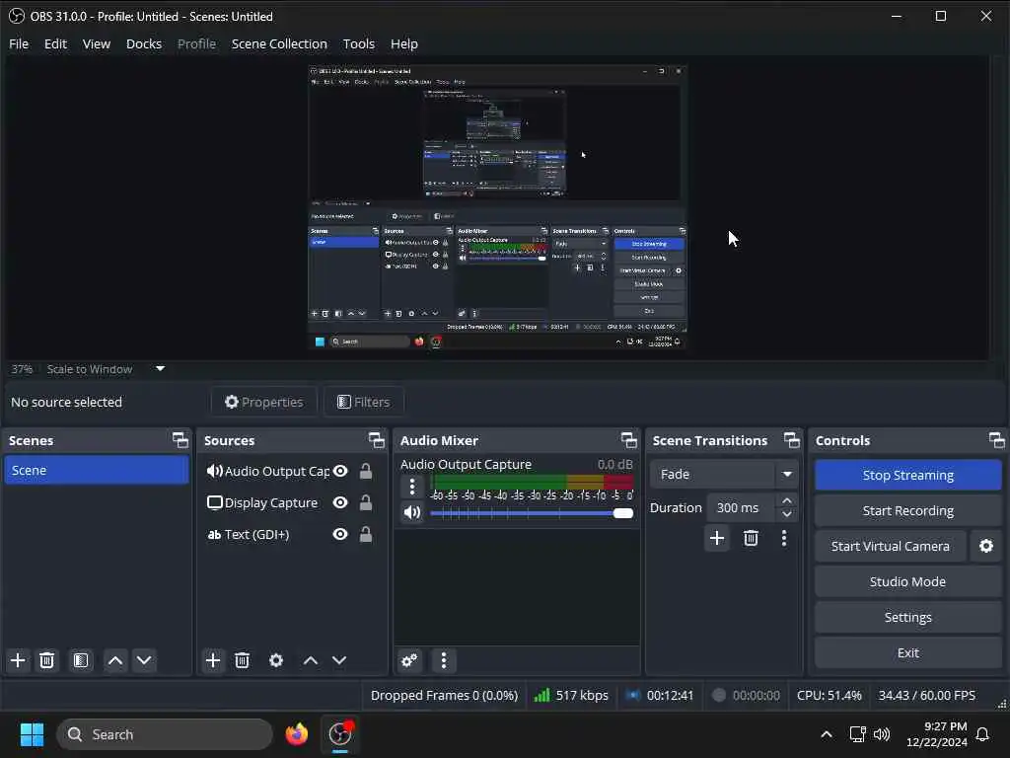Undock the Sources panel

(376, 440)
